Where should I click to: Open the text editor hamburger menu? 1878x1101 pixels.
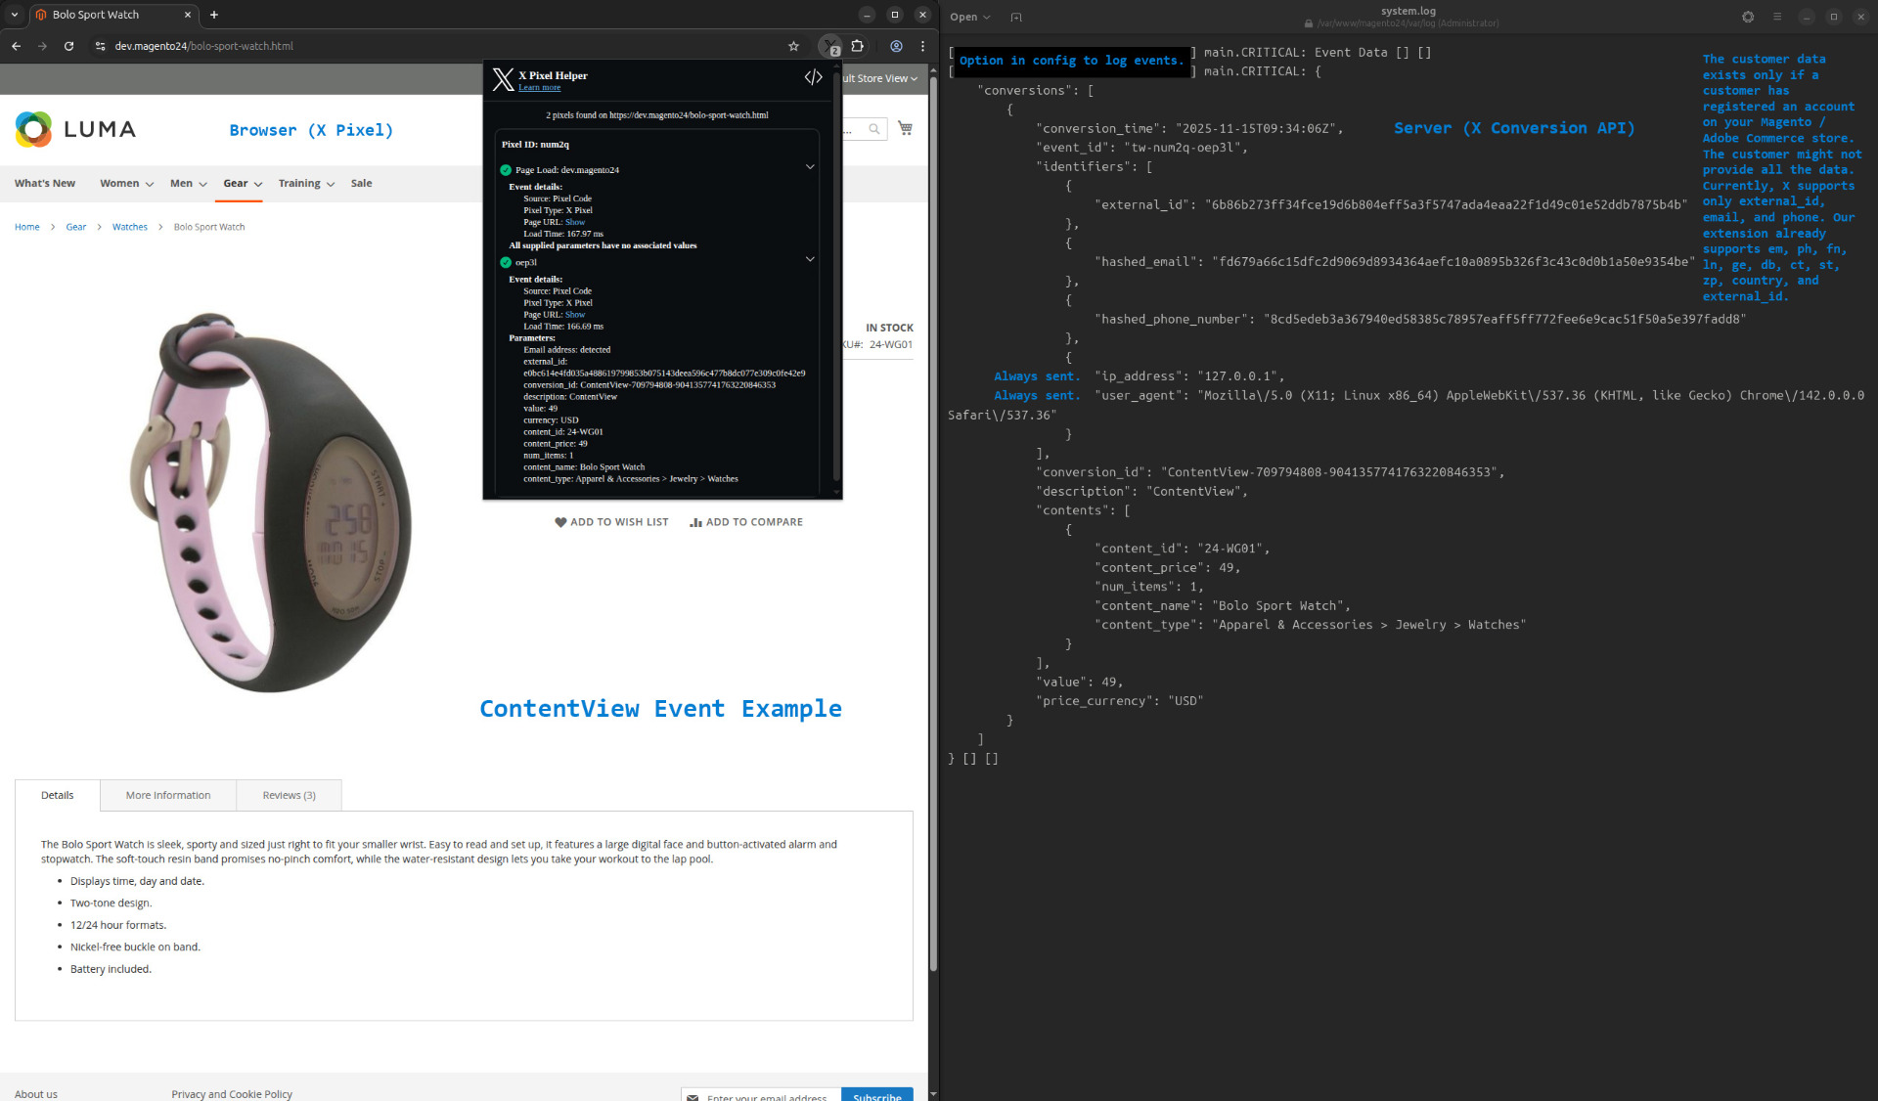(1776, 17)
